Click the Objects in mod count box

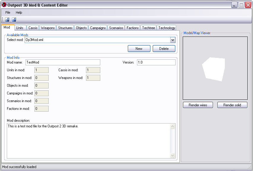click(42, 85)
